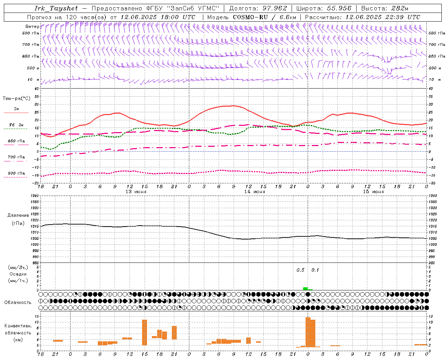Click the Давление pressure panel label

(18, 215)
